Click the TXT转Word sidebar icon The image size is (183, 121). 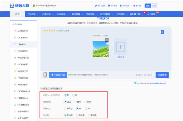[15, 98]
